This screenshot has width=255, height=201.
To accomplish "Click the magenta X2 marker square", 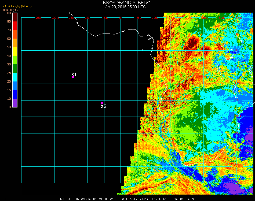I will point(102,103).
